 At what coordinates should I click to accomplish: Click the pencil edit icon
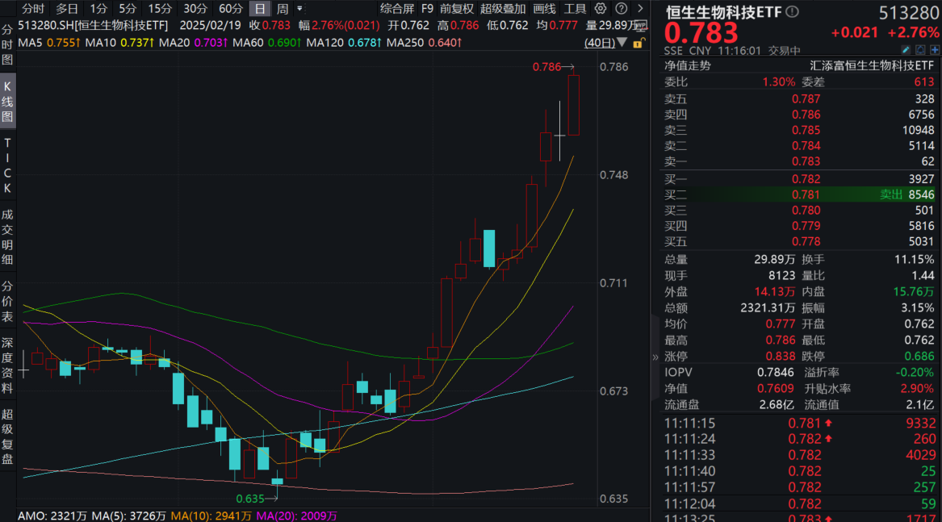pyautogui.click(x=906, y=50)
